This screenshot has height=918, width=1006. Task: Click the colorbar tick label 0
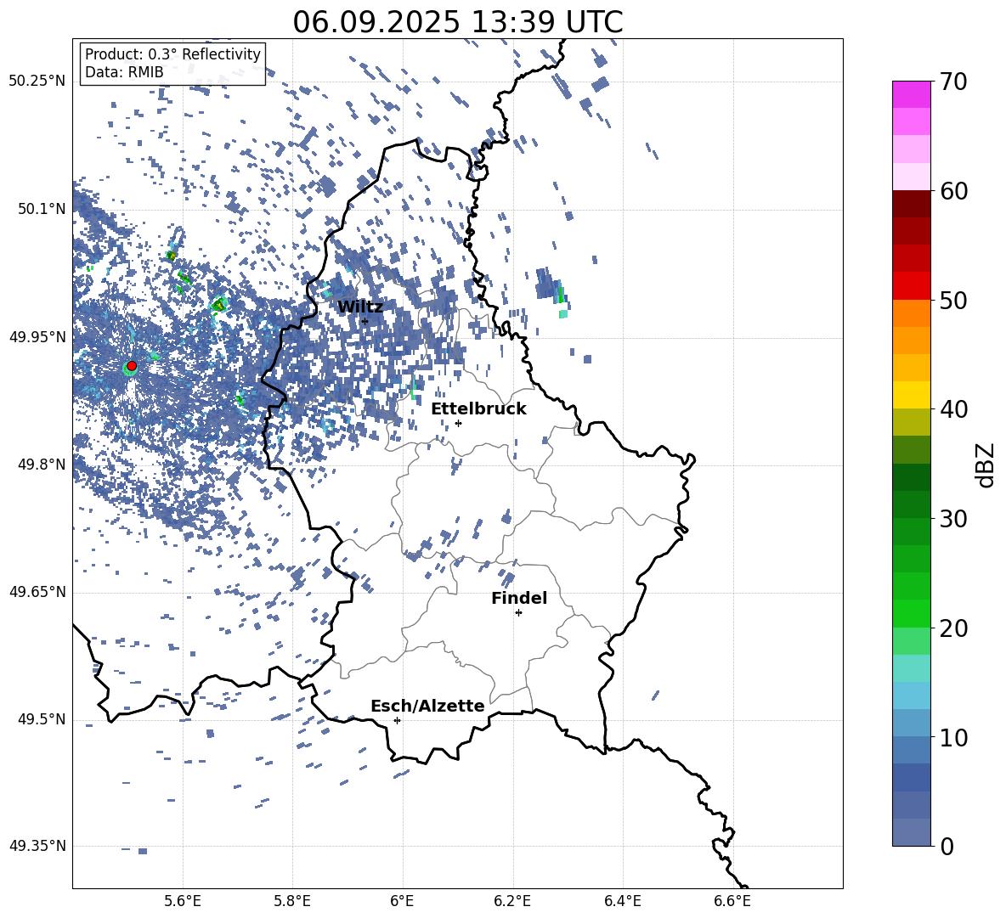tap(947, 846)
